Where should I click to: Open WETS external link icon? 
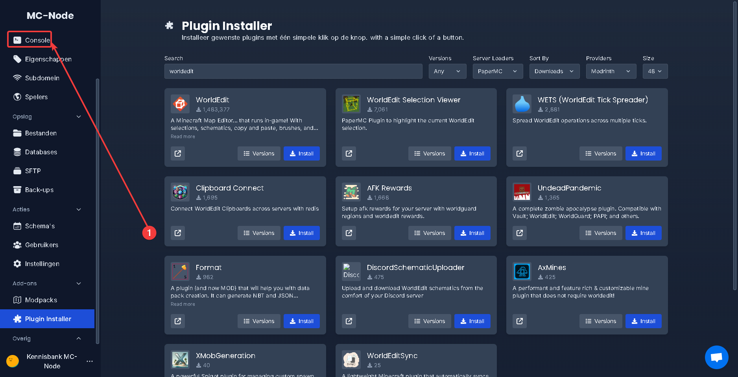(520, 153)
